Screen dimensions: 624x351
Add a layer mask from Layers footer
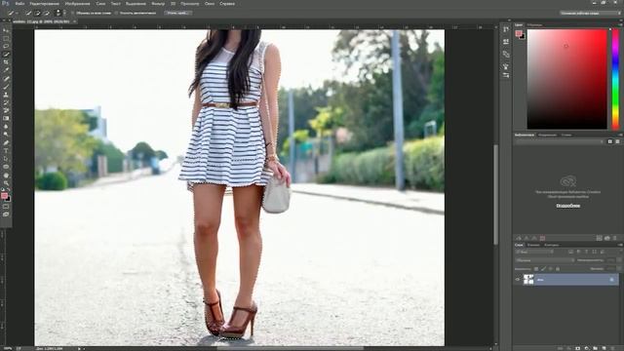pos(578,348)
